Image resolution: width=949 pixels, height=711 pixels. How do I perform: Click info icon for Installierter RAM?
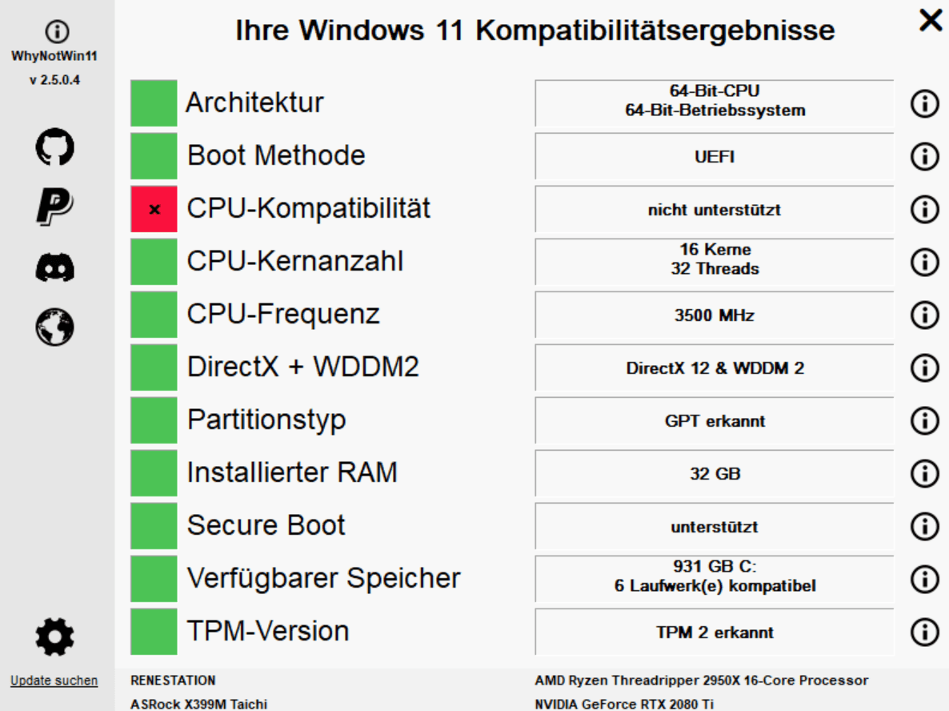coord(925,473)
